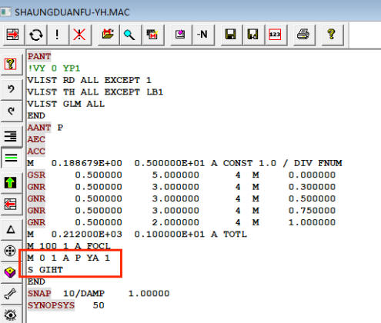Click the film strip M macro icon
The height and width of the screenshot is (323, 381).
pyautogui.click(x=152, y=35)
